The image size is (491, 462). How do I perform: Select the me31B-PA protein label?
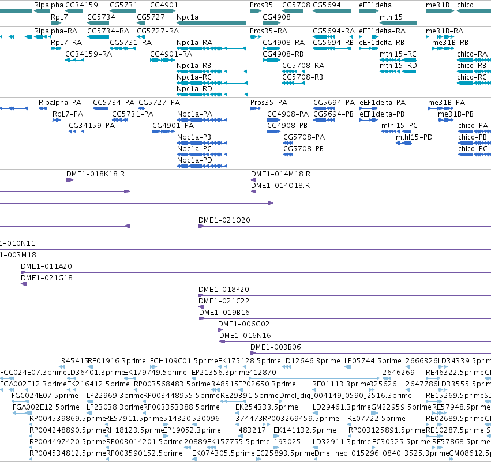(446, 103)
